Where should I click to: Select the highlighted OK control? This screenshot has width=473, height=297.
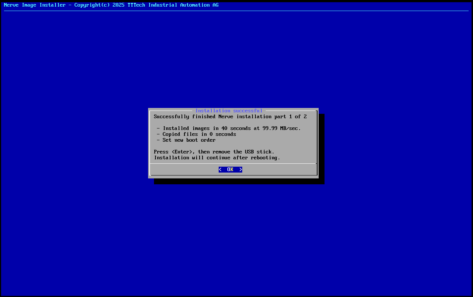tap(230, 169)
